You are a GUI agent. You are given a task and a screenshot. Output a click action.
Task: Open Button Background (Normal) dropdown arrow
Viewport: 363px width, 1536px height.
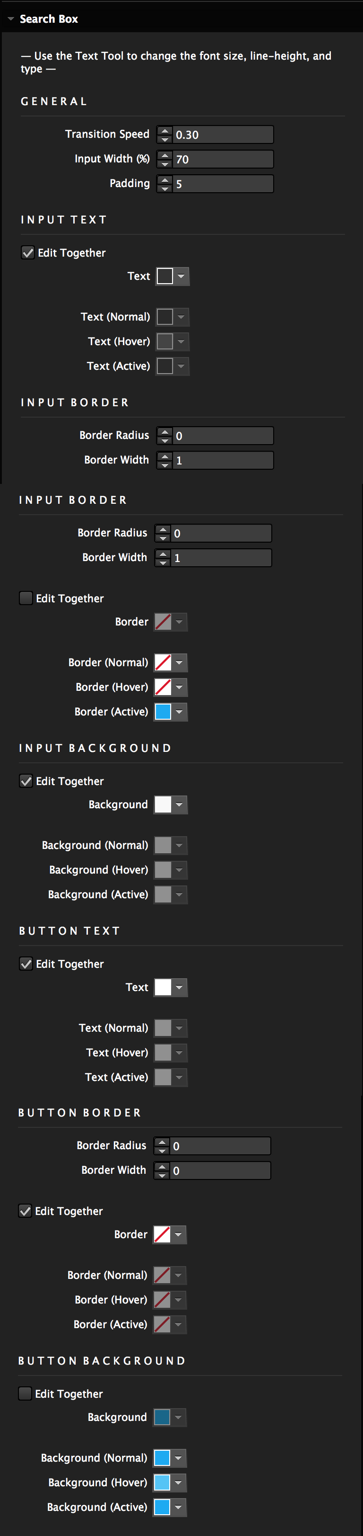(179, 1458)
